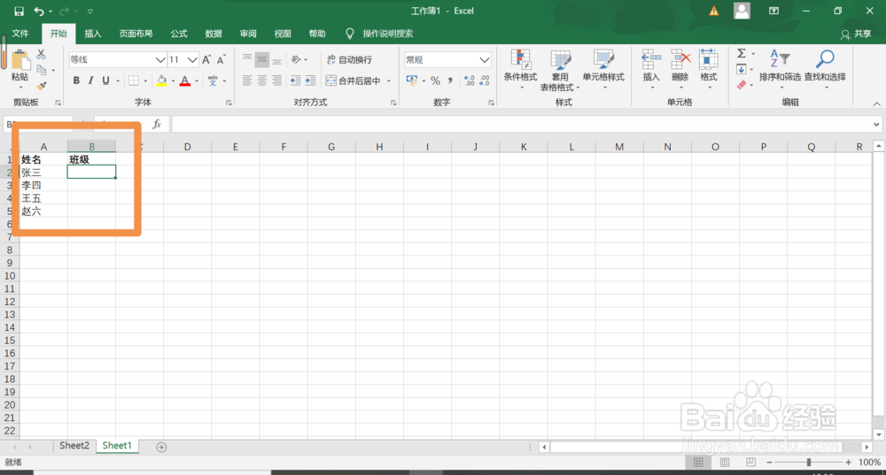Switch to the 数据 tab
Screen dimensions: 886x475
pyautogui.click(x=214, y=34)
